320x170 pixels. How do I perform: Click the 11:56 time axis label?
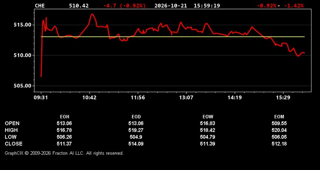coord(138,98)
